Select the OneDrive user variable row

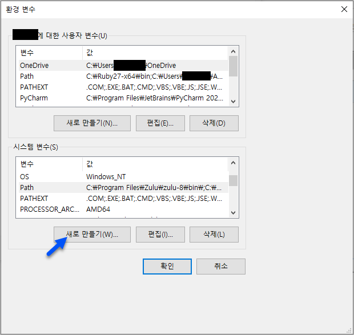123,66
